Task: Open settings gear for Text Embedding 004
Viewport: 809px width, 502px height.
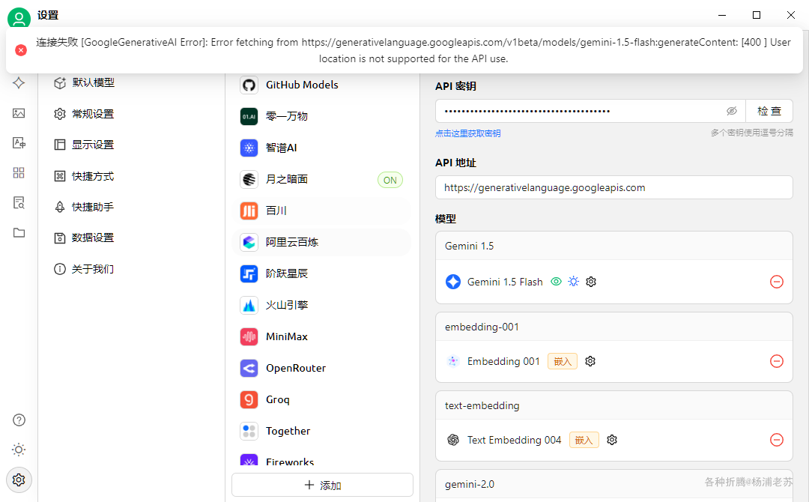Action: (x=612, y=440)
